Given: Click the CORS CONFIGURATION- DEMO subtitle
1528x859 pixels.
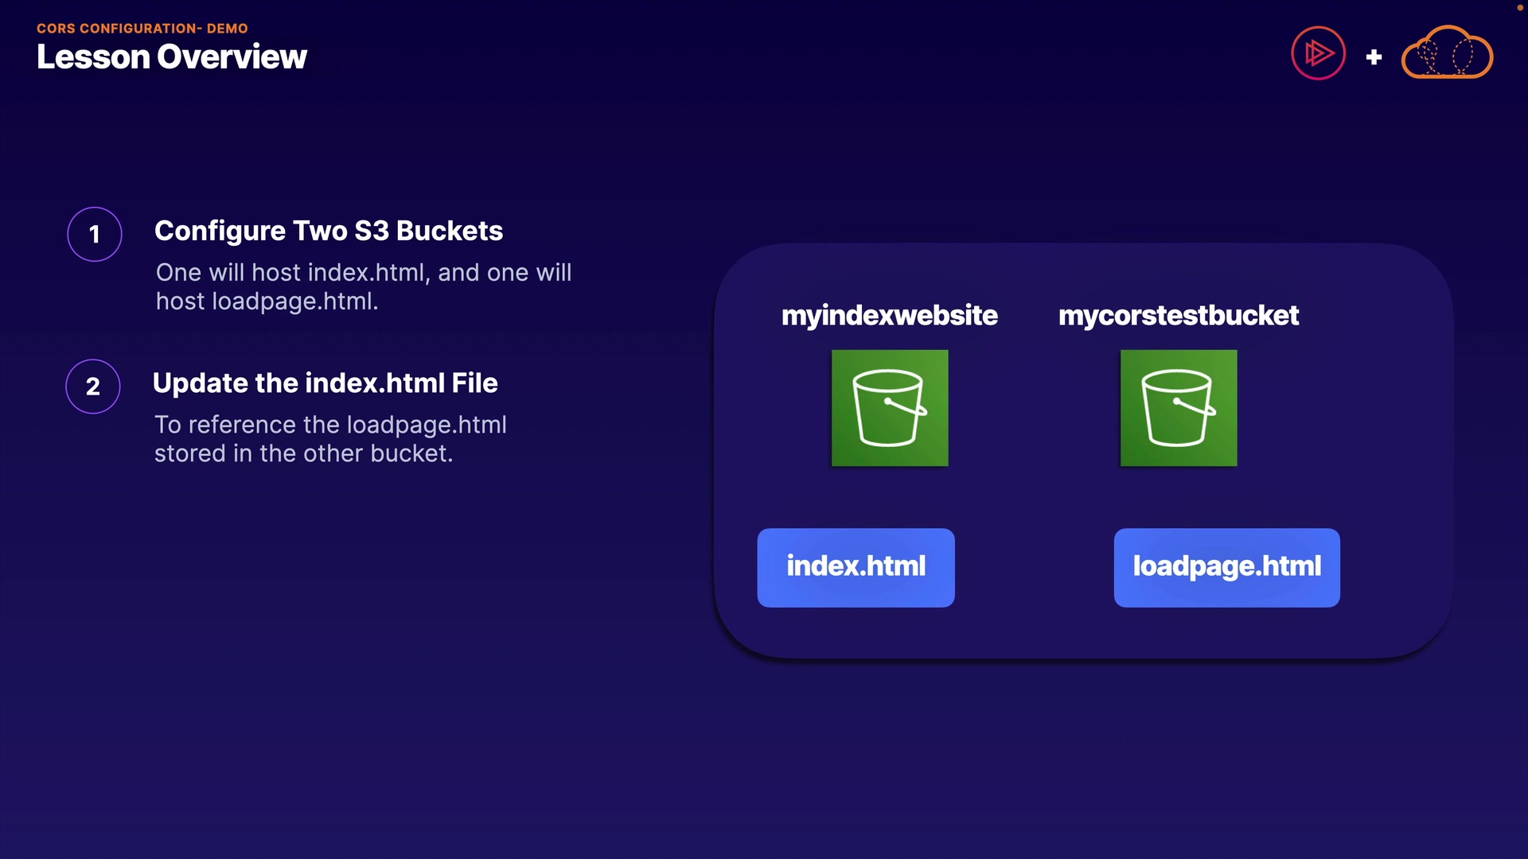Looking at the screenshot, I should 142,28.
